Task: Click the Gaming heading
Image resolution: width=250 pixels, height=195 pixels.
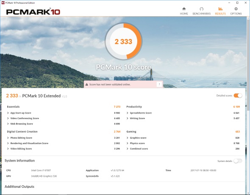Action: point(131,132)
